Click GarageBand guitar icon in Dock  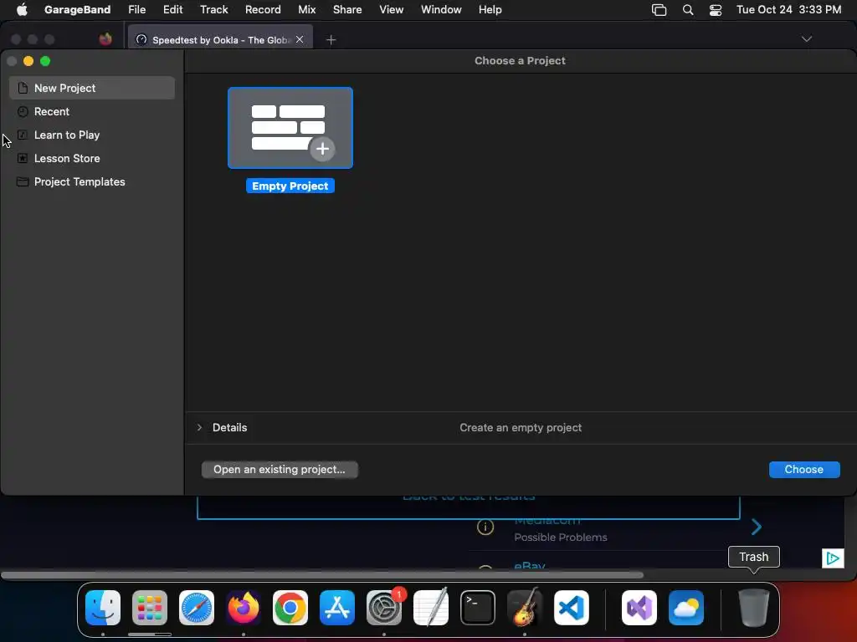click(525, 608)
